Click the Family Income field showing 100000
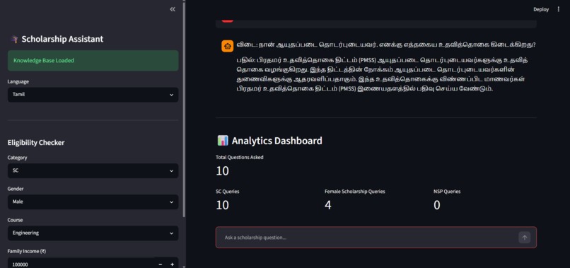This screenshot has width=570, height=268. pyautogui.click(x=81, y=264)
